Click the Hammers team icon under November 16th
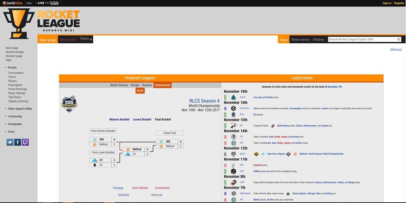Screen dimensions: 406x203 (233, 108)
